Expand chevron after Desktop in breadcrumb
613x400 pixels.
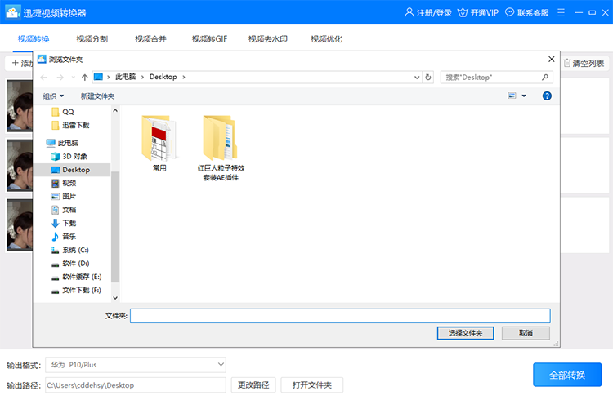183,77
